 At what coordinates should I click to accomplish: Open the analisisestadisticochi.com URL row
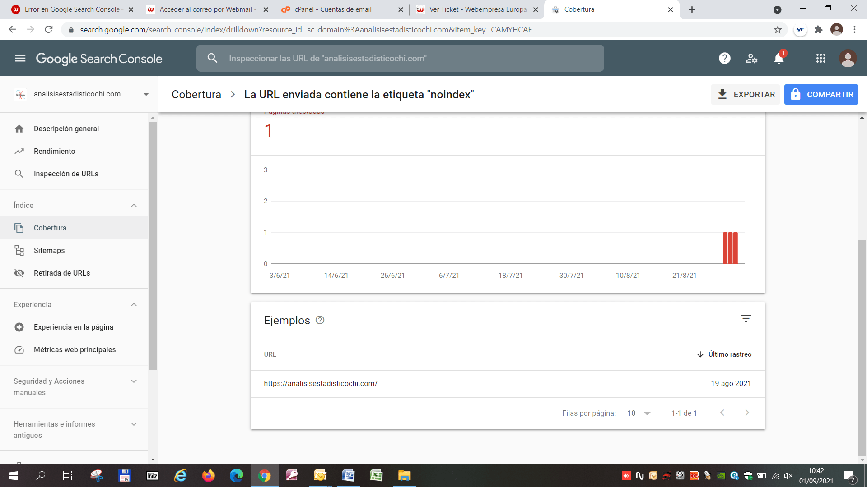tap(508, 384)
